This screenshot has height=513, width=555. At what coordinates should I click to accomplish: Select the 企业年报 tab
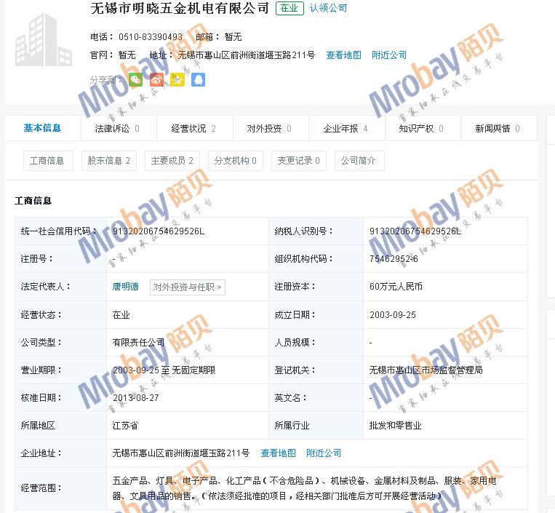click(346, 129)
